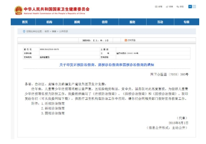Open the 微信 WeChat link in header
Image resolution: width=206 pixels, height=144 pixels.
[180, 7]
